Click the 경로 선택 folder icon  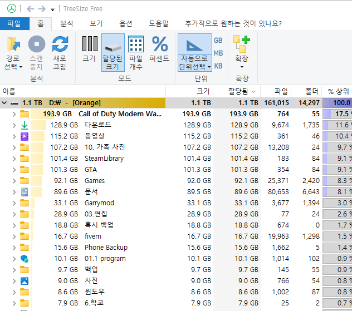click(x=13, y=44)
